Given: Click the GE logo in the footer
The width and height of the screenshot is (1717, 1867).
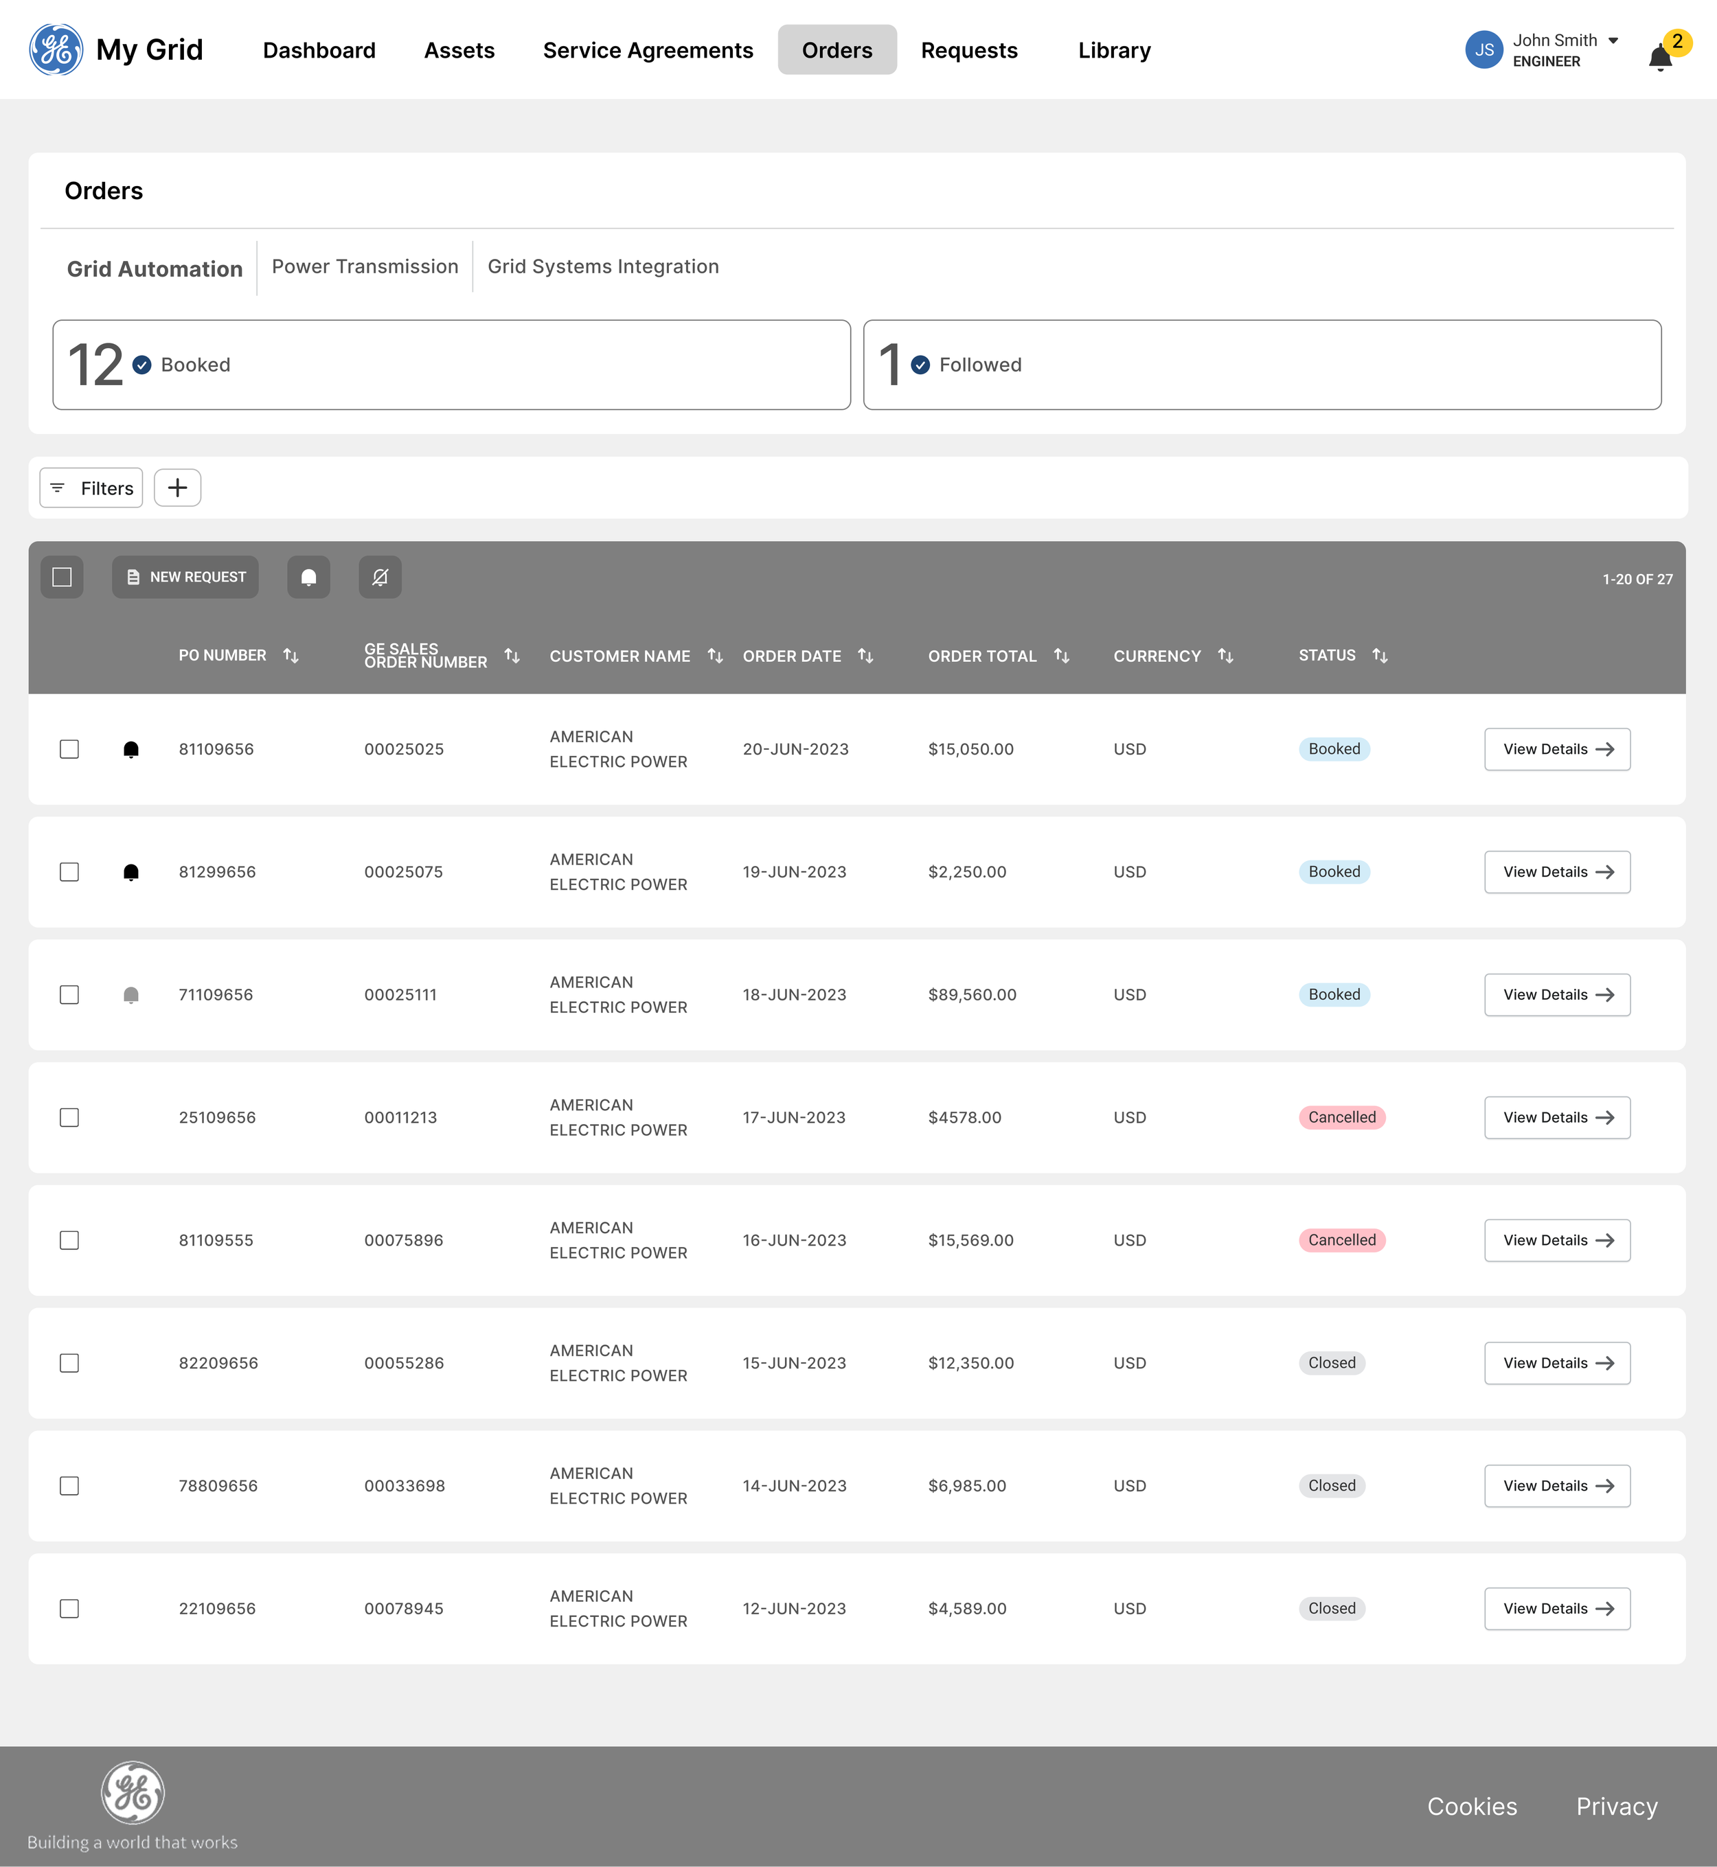Looking at the screenshot, I should coord(132,1794).
